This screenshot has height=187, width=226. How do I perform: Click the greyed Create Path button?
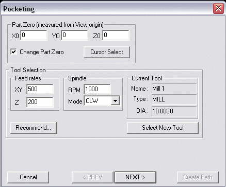(198, 177)
